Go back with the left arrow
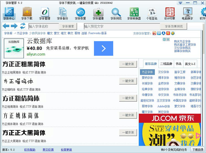 tap(6, 26)
